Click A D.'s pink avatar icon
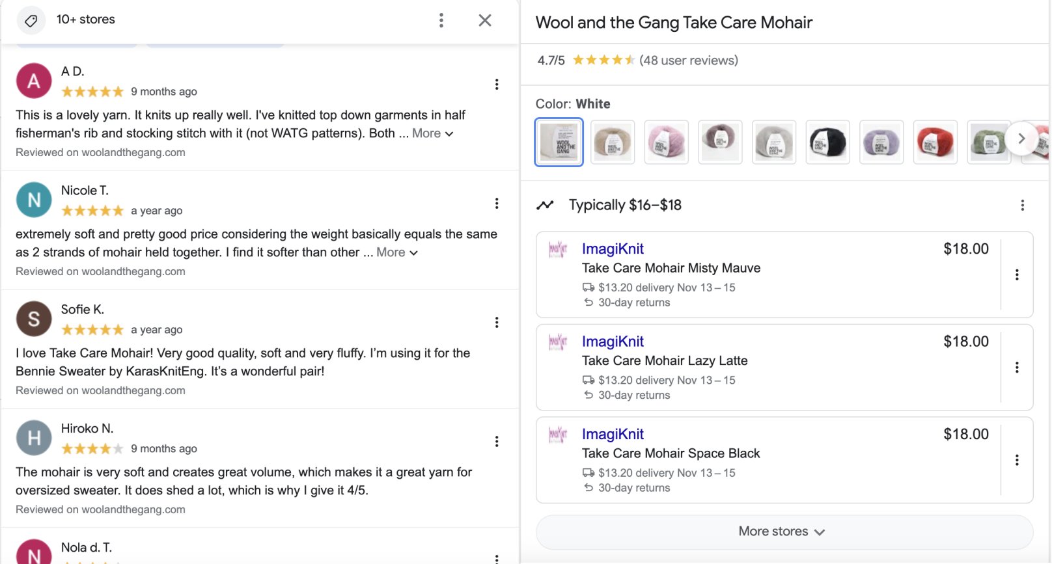Screen dimensions: 1052x564 click(34, 81)
